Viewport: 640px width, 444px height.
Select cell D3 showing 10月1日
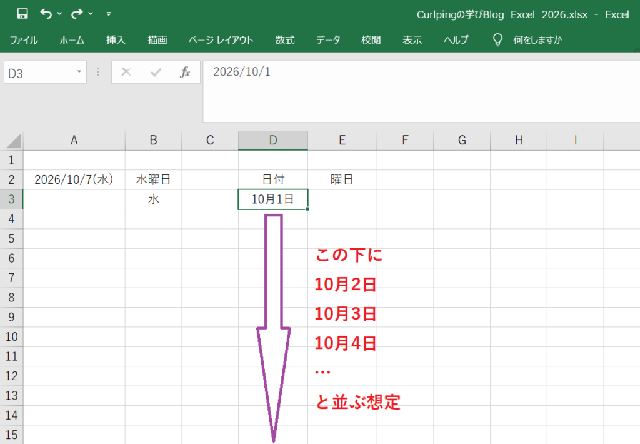point(273,199)
